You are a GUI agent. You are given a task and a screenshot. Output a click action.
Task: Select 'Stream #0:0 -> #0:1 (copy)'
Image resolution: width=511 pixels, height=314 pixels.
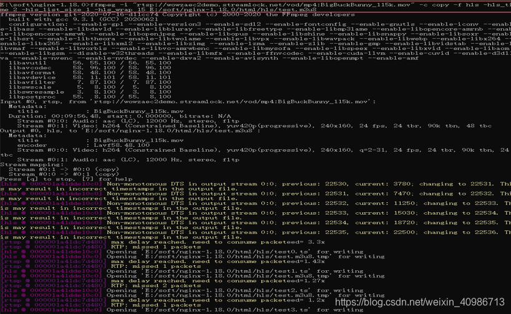pyautogui.click(x=64, y=174)
